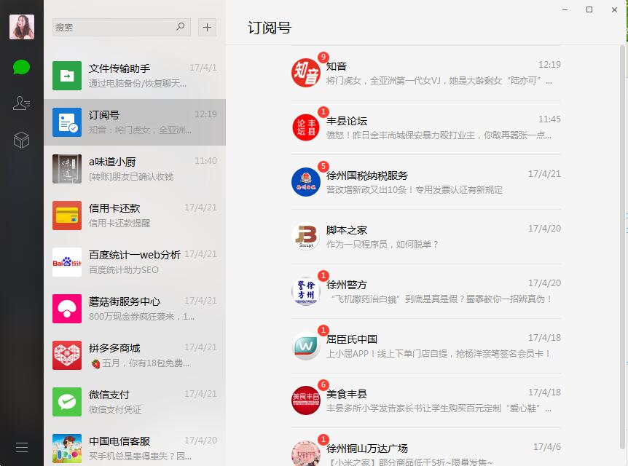The height and width of the screenshot is (466, 628).
Task: Click the 徐州铜山万达广场 avatar
Action: 305,454
